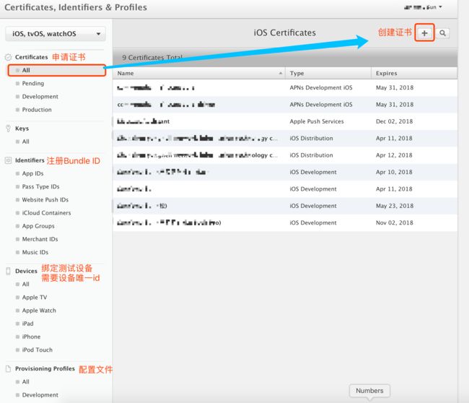Click the Name column sort arrow

pos(280,74)
